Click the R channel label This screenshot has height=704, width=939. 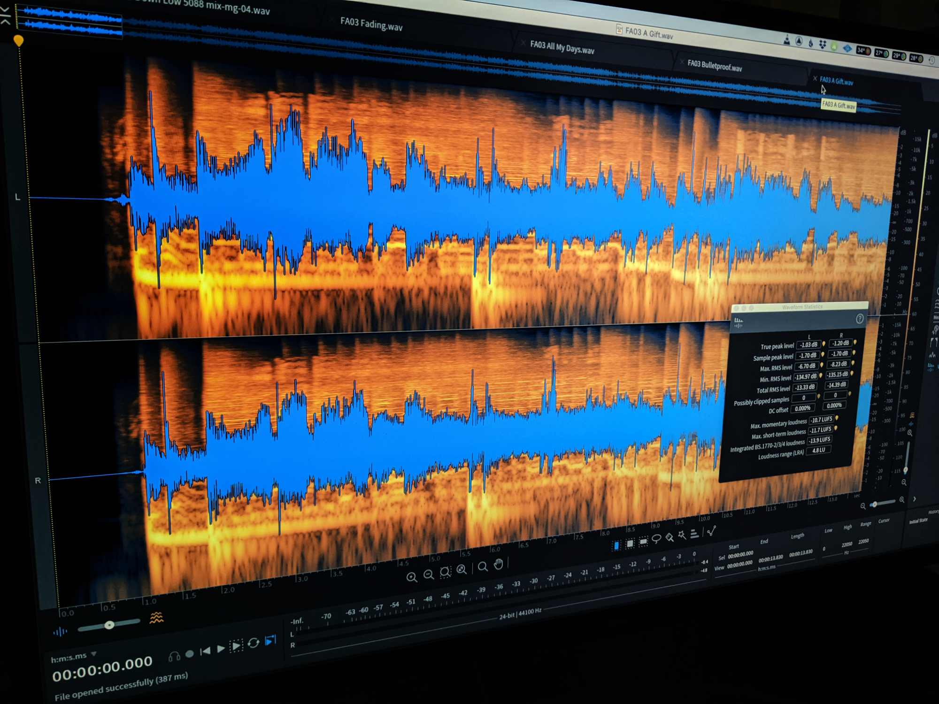pyautogui.click(x=38, y=481)
